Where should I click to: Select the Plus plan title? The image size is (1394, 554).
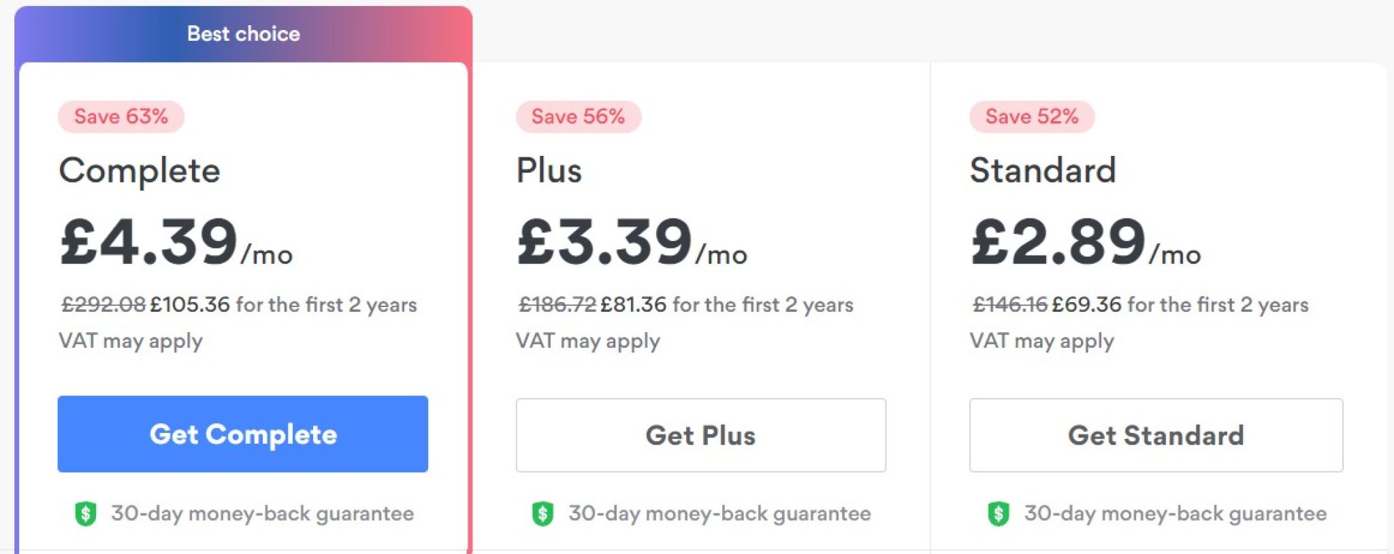coord(549,170)
